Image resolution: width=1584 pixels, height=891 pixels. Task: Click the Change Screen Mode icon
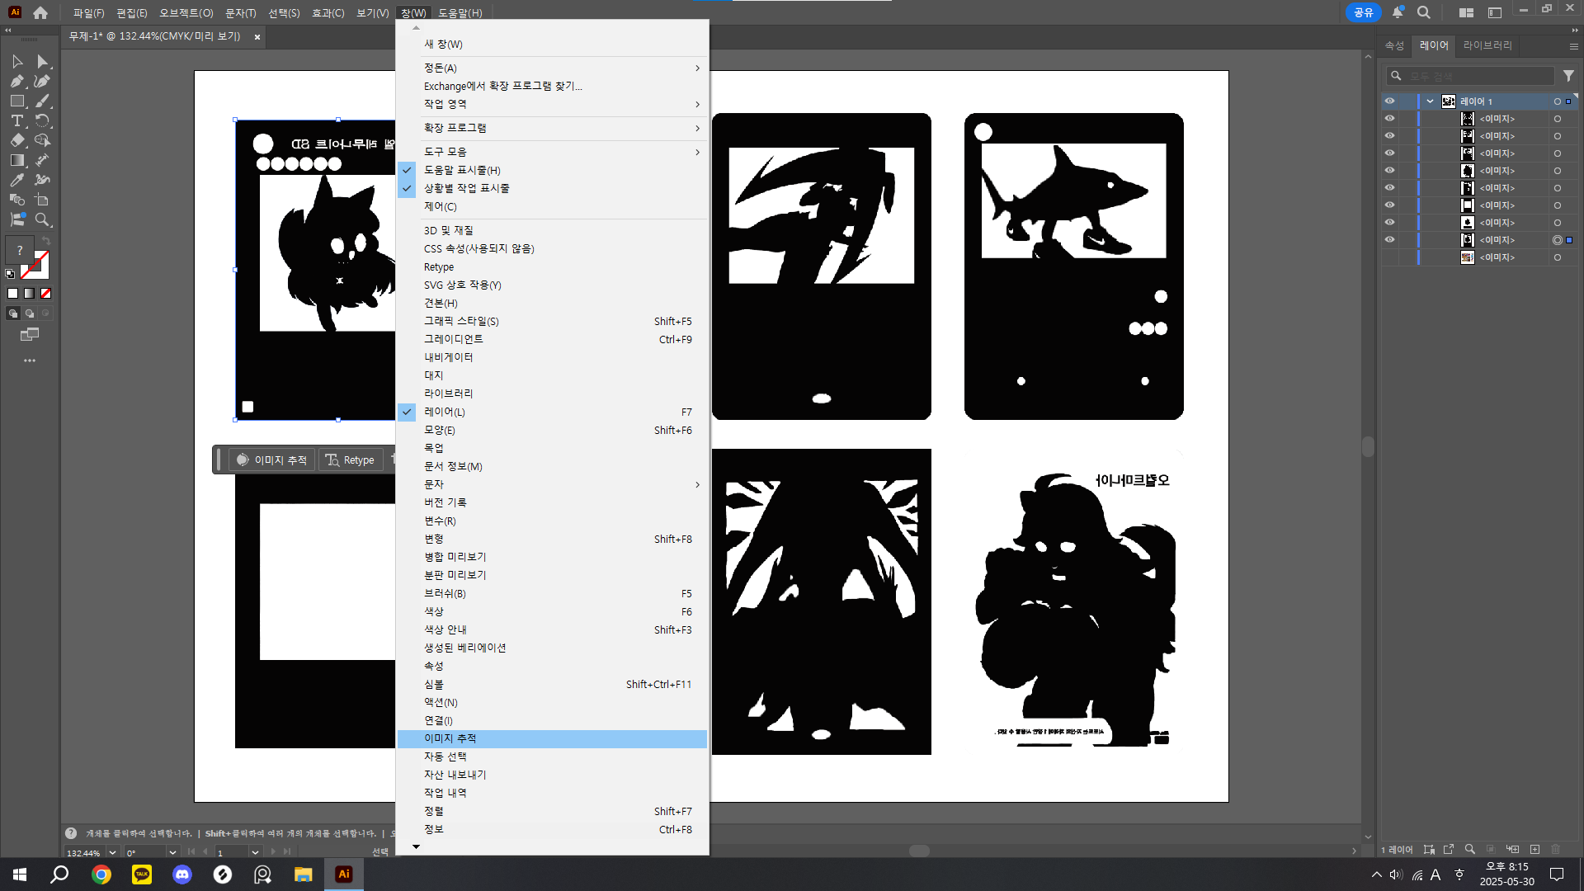30,334
